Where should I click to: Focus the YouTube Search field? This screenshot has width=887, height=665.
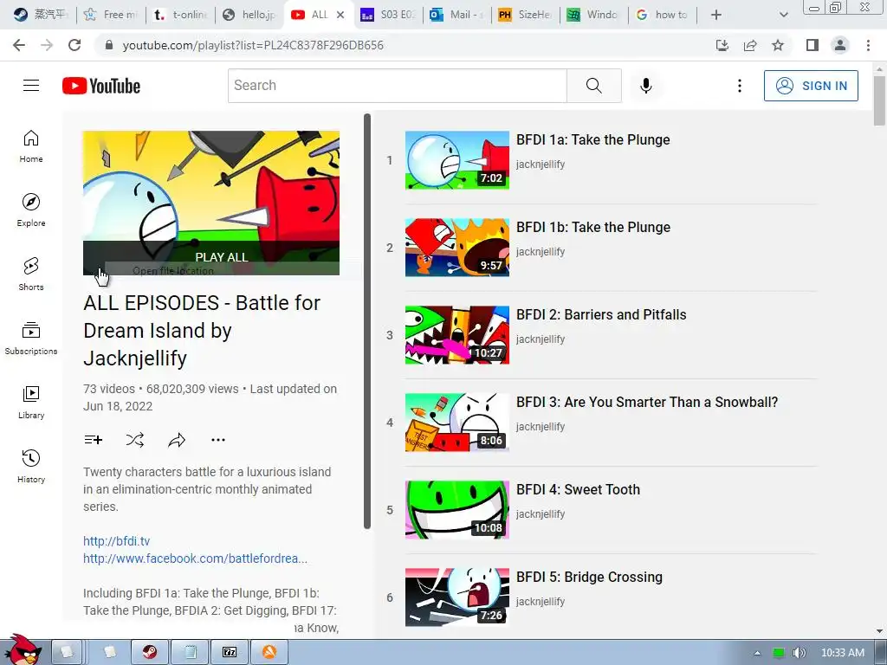pos(397,86)
